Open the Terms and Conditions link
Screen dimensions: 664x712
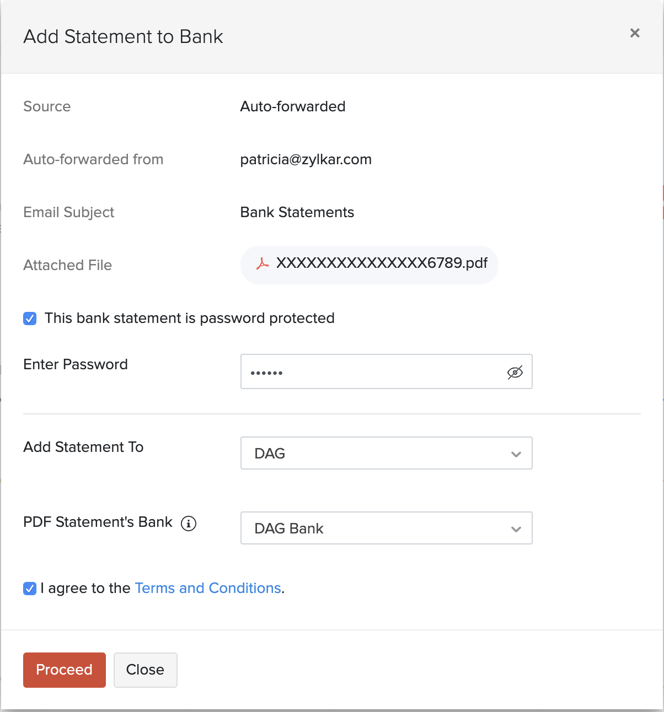tap(208, 588)
